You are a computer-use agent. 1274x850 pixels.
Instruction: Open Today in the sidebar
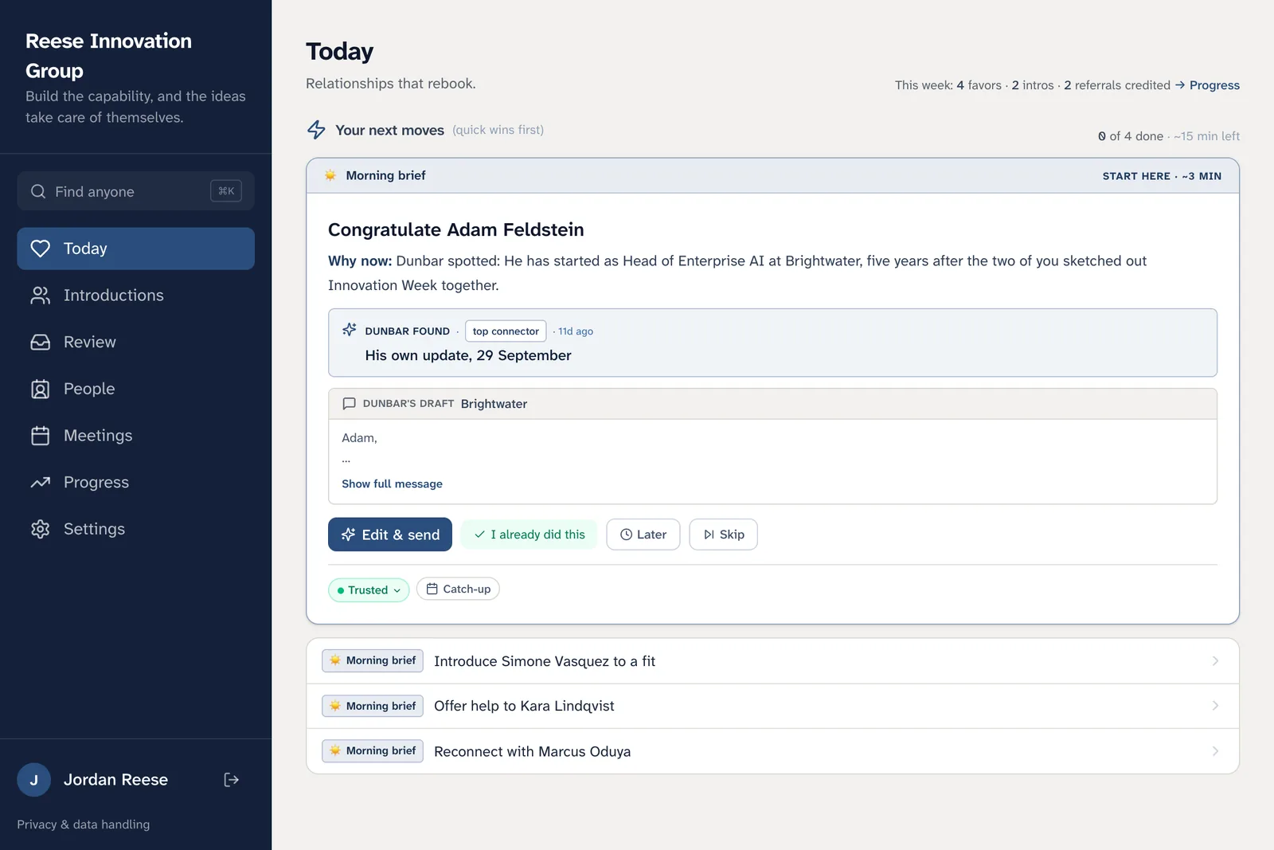[x=136, y=249]
